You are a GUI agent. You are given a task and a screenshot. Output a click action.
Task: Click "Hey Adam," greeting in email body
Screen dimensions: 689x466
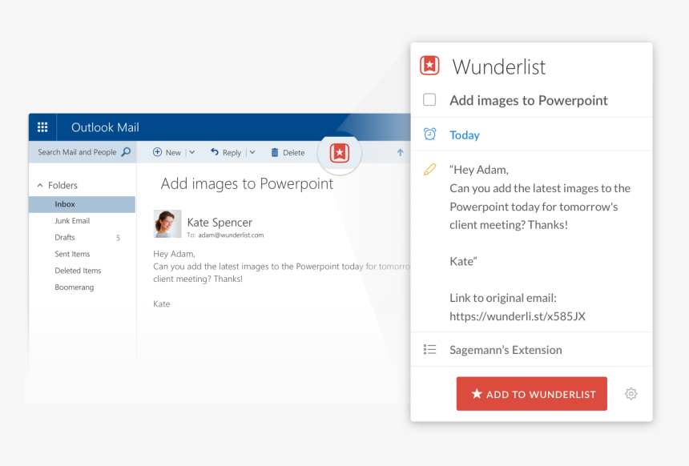click(x=174, y=254)
